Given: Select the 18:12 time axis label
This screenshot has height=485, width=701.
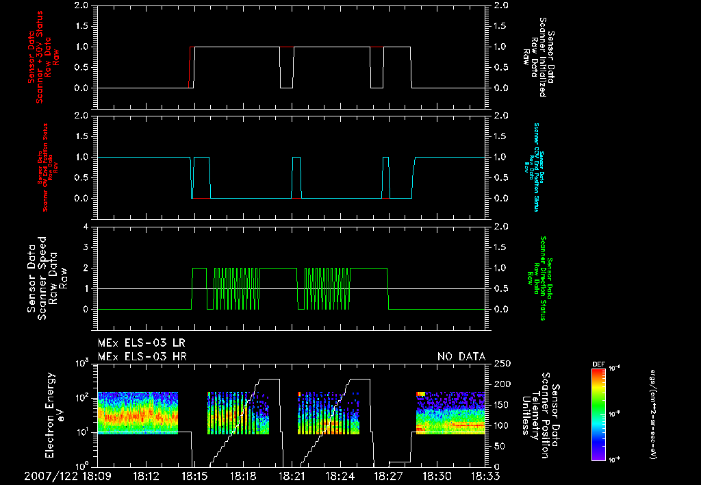Looking at the screenshot, I should (146, 476).
